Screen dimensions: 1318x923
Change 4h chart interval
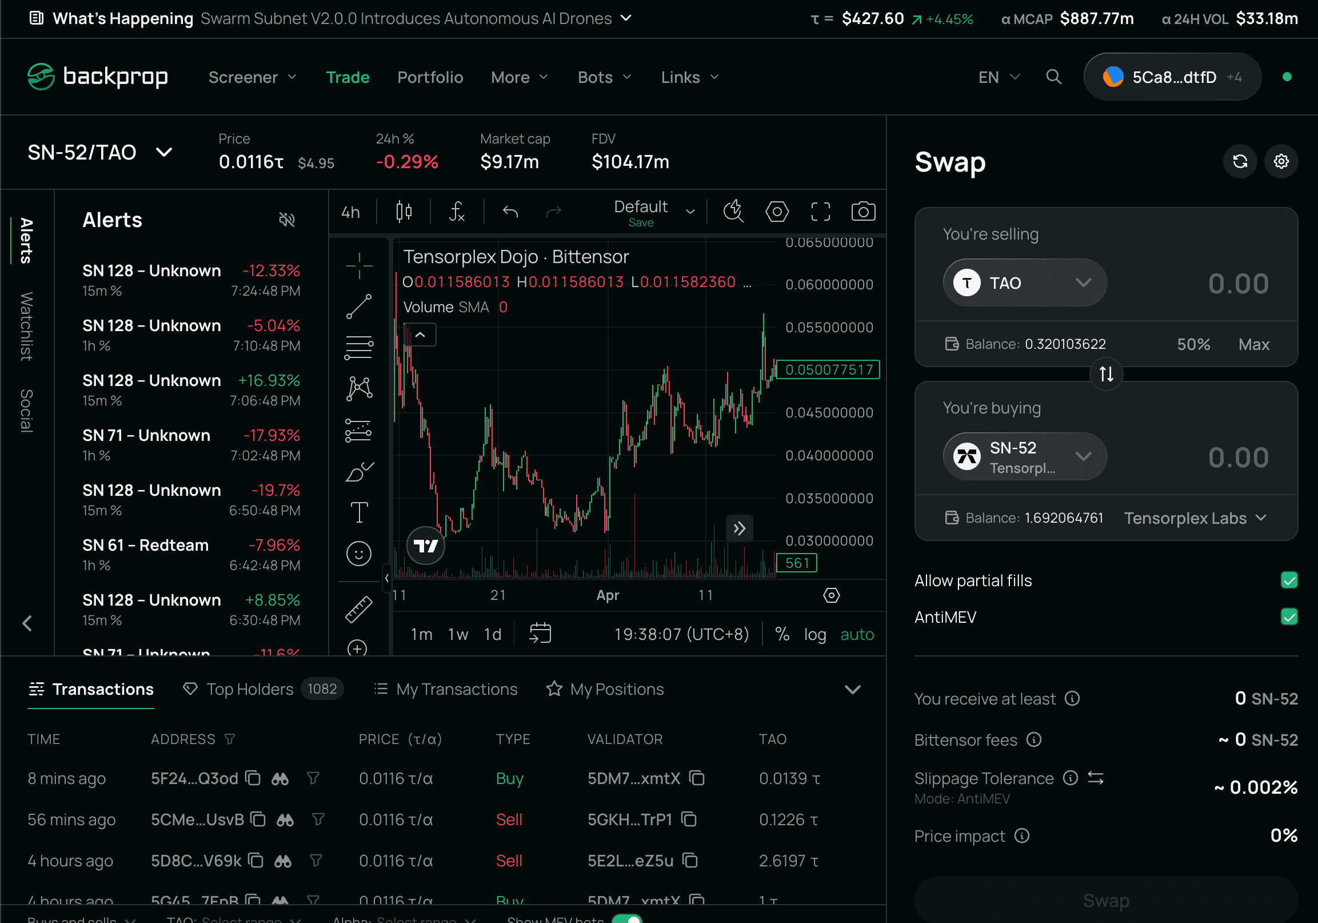click(351, 212)
